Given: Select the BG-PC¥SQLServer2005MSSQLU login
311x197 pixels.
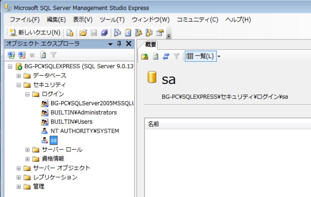Looking at the screenshot, I should (x=92, y=103).
